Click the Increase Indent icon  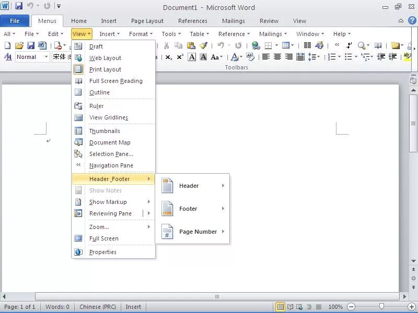pyautogui.click(x=393, y=57)
